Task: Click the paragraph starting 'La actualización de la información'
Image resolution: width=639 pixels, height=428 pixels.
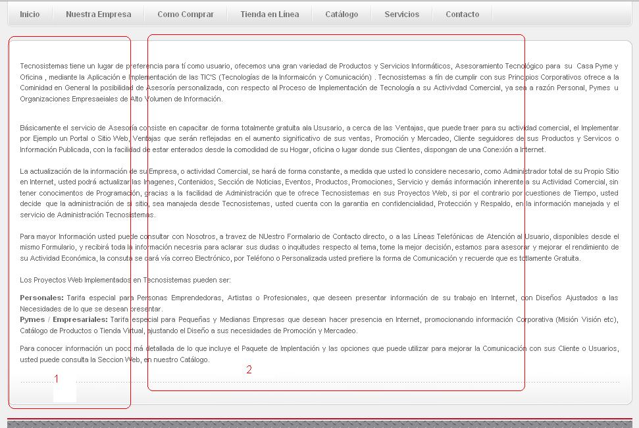Action: [x=319, y=193]
